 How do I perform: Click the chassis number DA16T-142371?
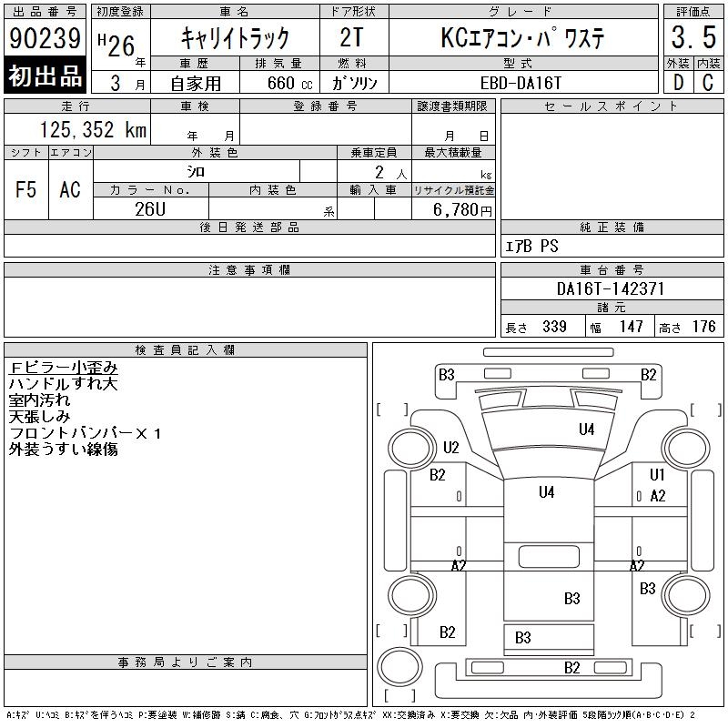pyautogui.click(x=611, y=288)
